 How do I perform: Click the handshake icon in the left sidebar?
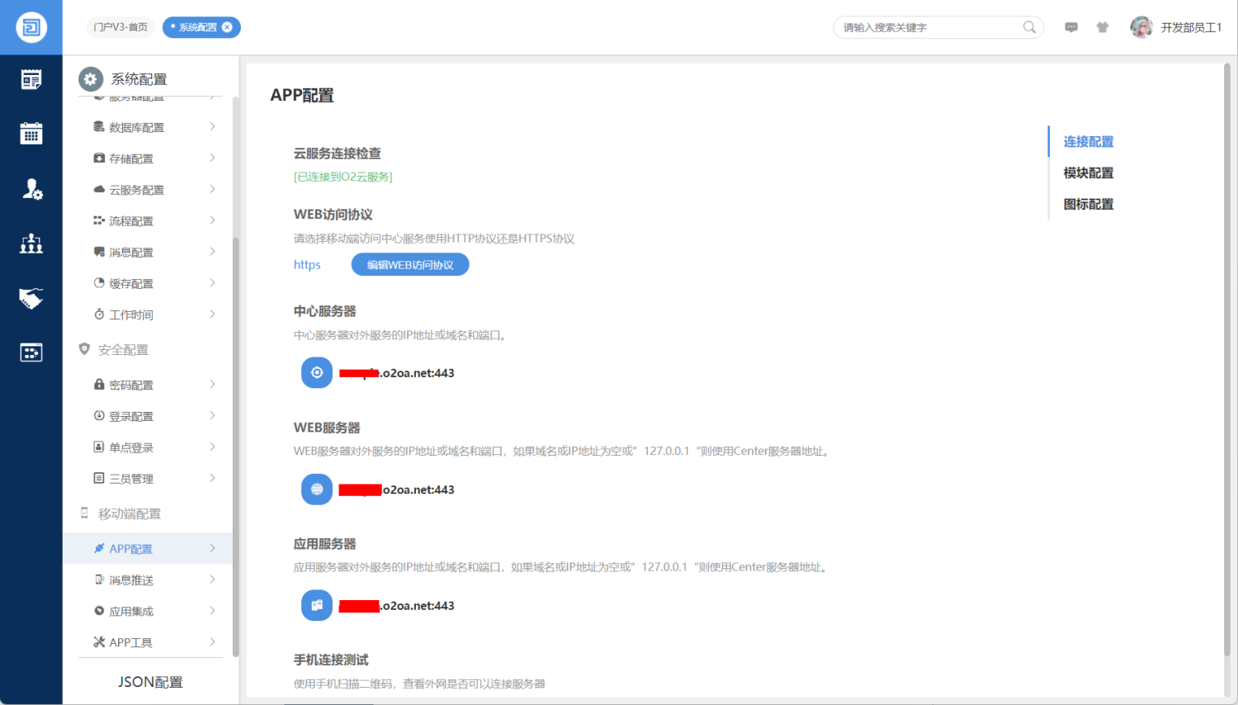tap(31, 298)
